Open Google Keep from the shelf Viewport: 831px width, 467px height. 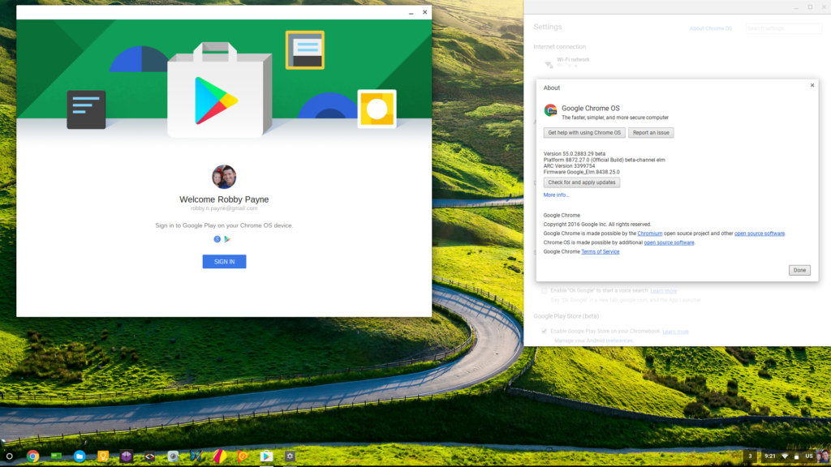point(103,456)
